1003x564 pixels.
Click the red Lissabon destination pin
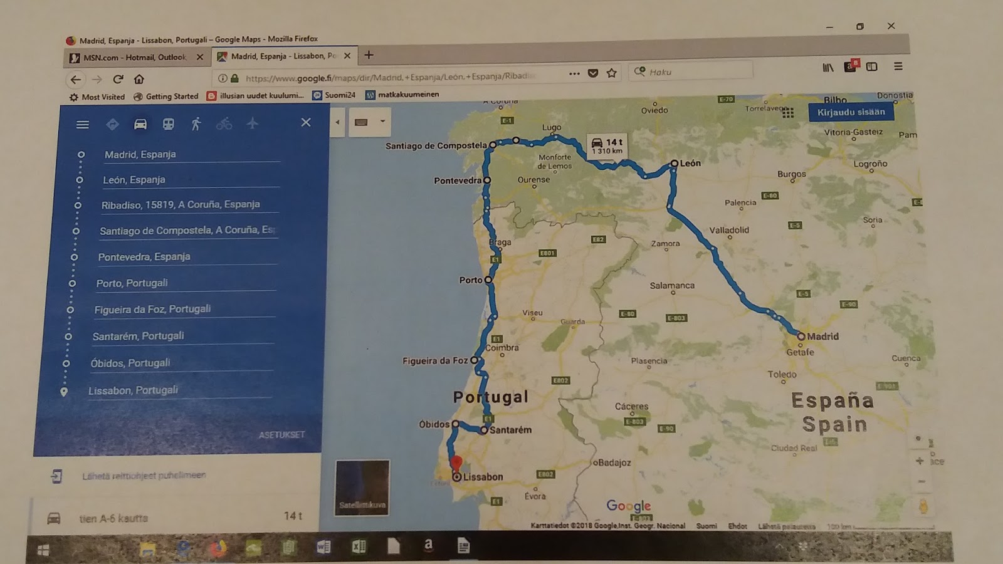(x=456, y=464)
